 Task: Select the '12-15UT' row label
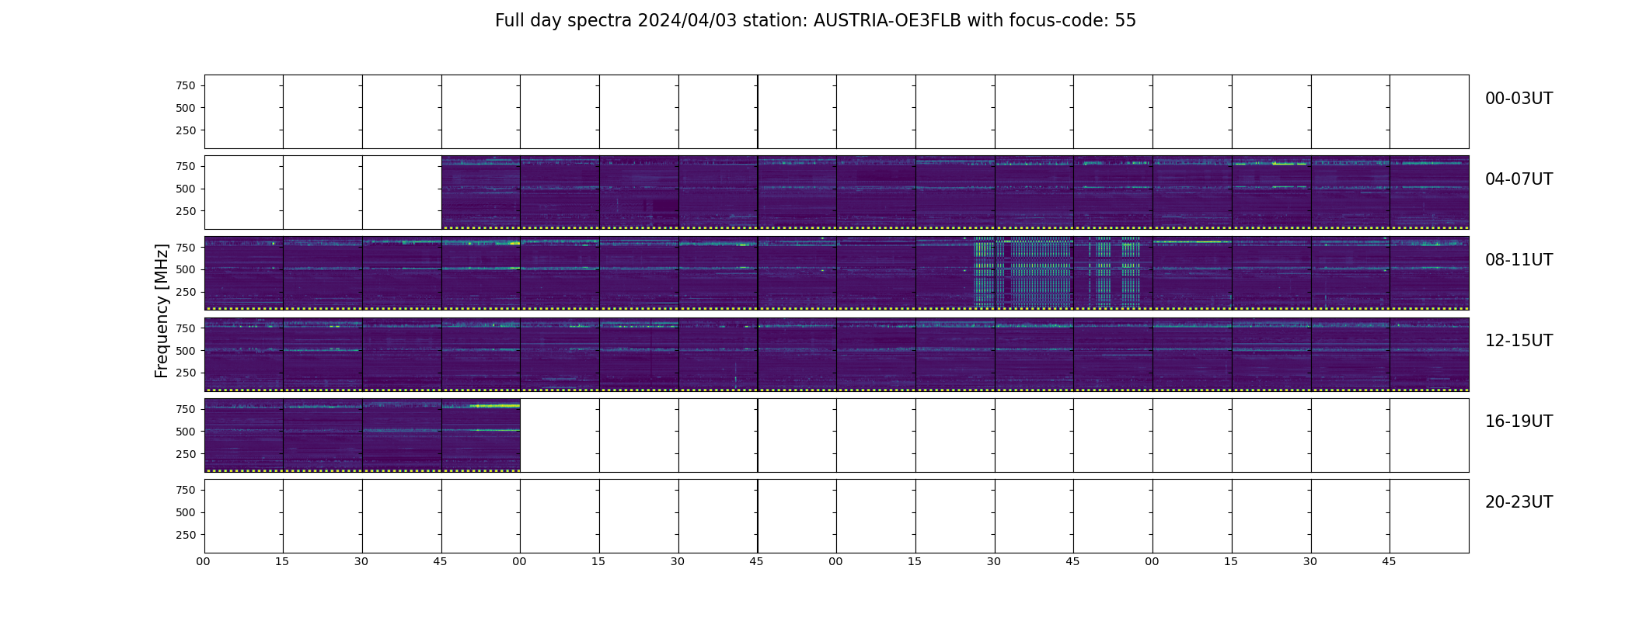[1519, 341]
